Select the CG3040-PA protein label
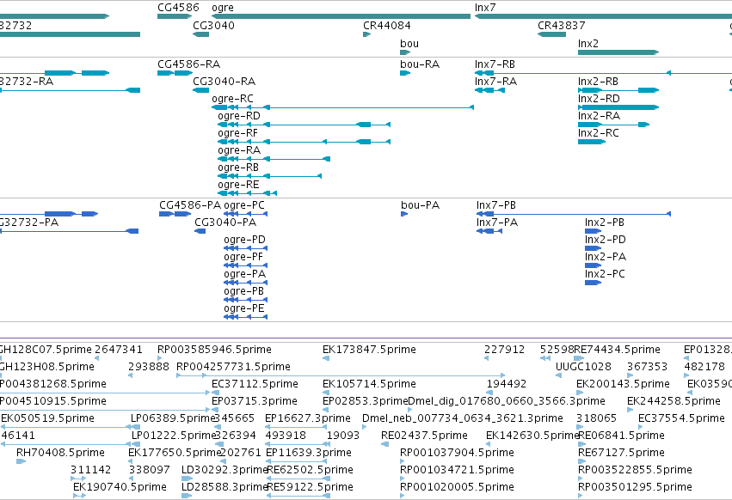This screenshot has width=732, height=500. (x=225, y=223)
